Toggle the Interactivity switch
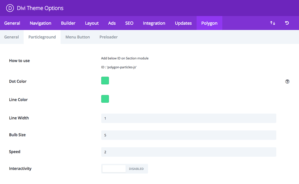Screen dimensions: 299x184 pos(124,169)
